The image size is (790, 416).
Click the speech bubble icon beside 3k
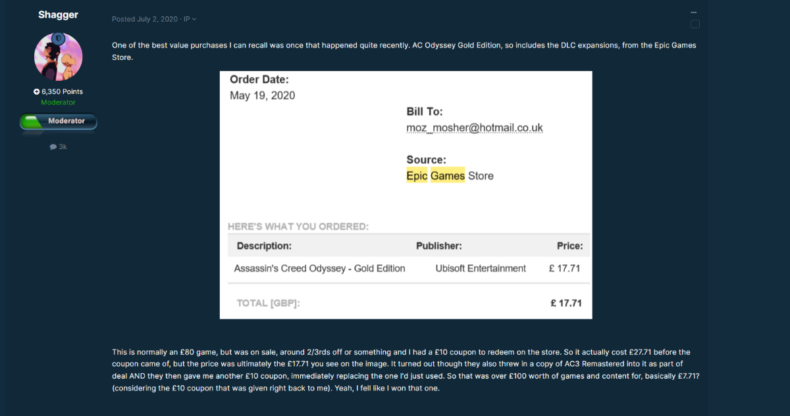(53, 147)
